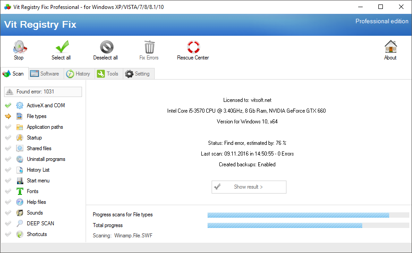Click the Shortcuts icon

coord(20,234)
